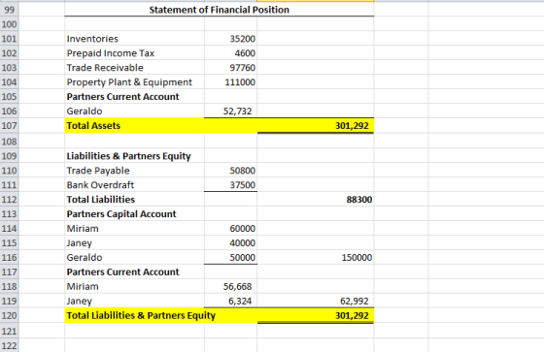Click the 'Bank Overdraft' cell
Screen dimensions: 544x352
(134, 185)
